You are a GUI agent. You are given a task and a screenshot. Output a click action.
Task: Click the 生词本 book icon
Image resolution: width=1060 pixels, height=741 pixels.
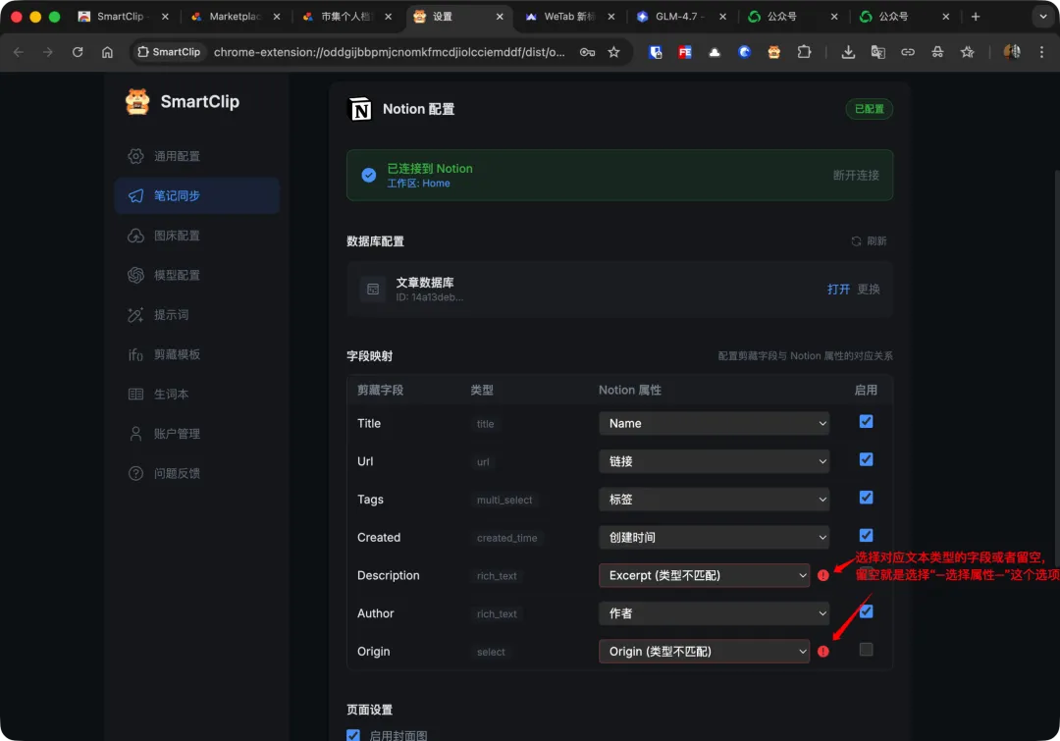tap(135, 395)
